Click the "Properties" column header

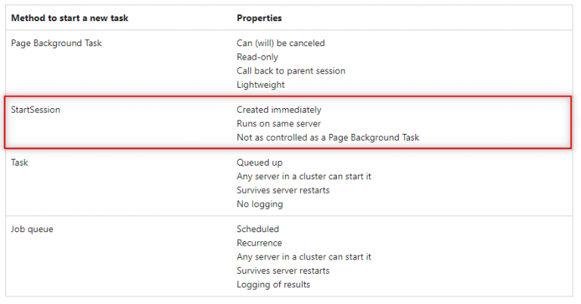click(x=259, y=17)
